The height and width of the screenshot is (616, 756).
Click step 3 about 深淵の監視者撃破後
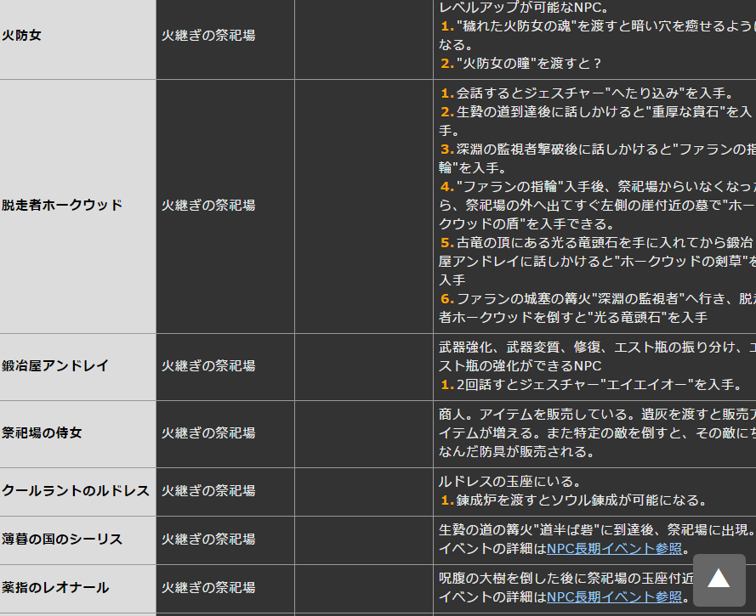pyautogui.click(x=597, y=159)
